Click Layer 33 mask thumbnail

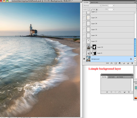[x=94, y=47]
